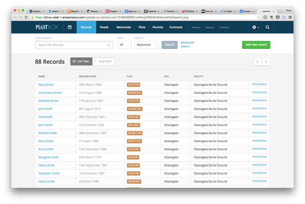This screenshot has width=305, height=204.
Task: Open Richard Smith record
Action: [48, 133]
